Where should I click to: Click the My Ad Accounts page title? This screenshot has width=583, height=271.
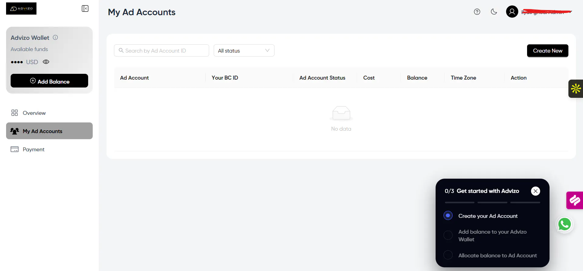[x=142, y=12]
